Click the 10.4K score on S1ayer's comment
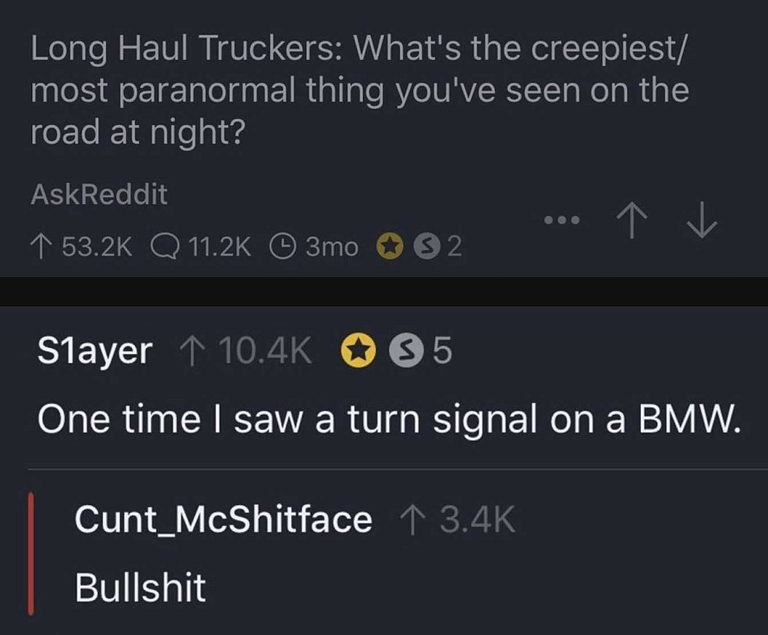 (264, 353)
